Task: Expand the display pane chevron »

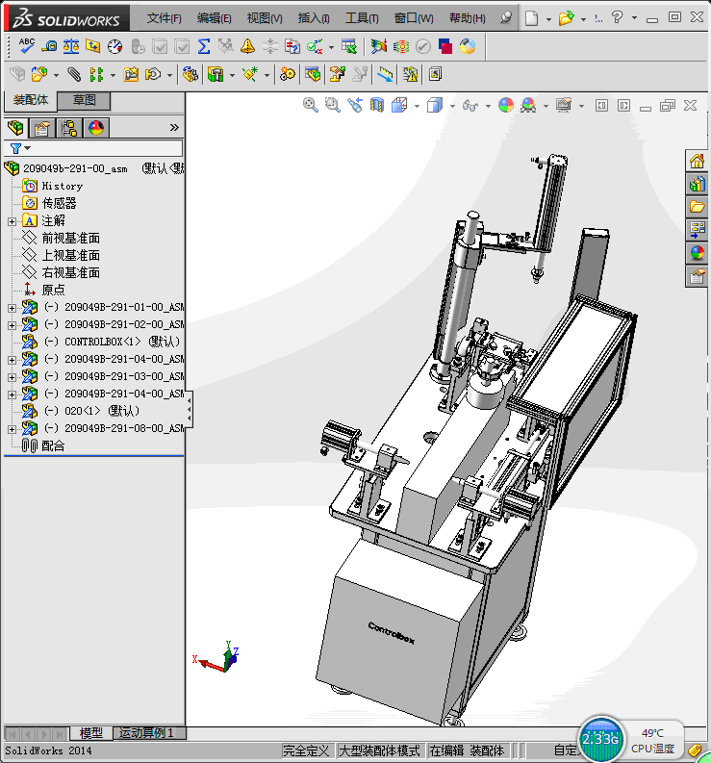Action: tap(174, 128)
